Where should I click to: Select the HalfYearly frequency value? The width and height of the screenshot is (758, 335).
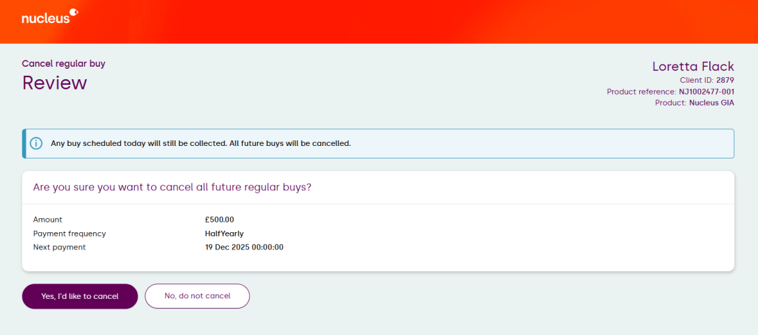[224, 234]
